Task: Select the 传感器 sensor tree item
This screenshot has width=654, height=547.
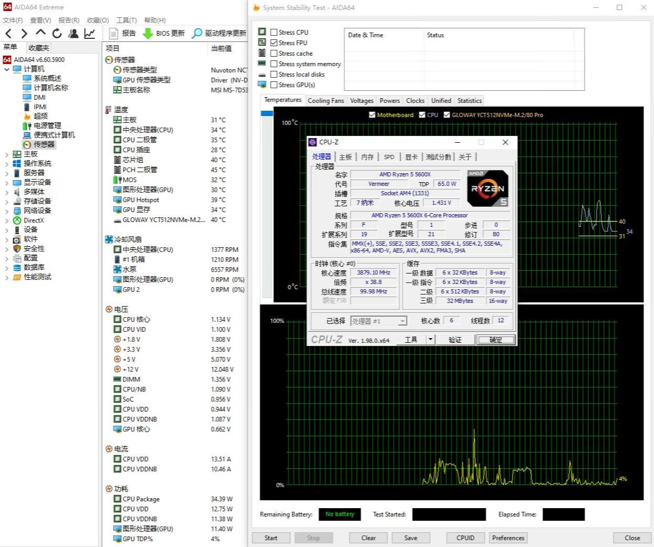Action: coord(44,144)
